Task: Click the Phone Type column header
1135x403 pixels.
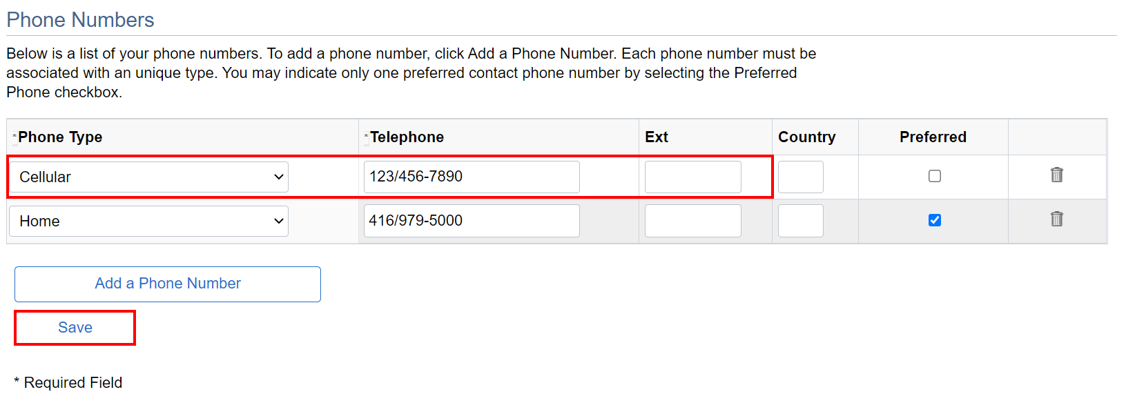Action: pos(60,137)
